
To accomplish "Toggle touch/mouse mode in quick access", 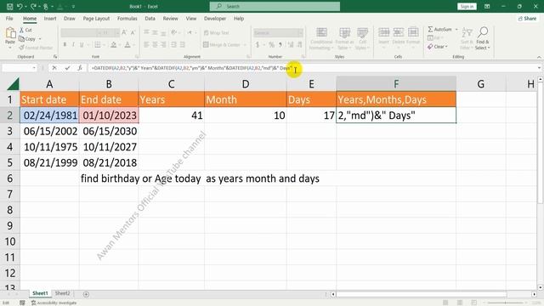I will coord(46,6).
